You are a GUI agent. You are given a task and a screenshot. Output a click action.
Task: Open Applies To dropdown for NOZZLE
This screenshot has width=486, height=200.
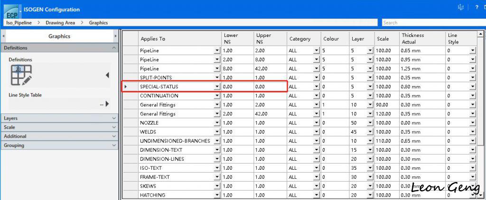pyautogui.click(x=217, y=123)
